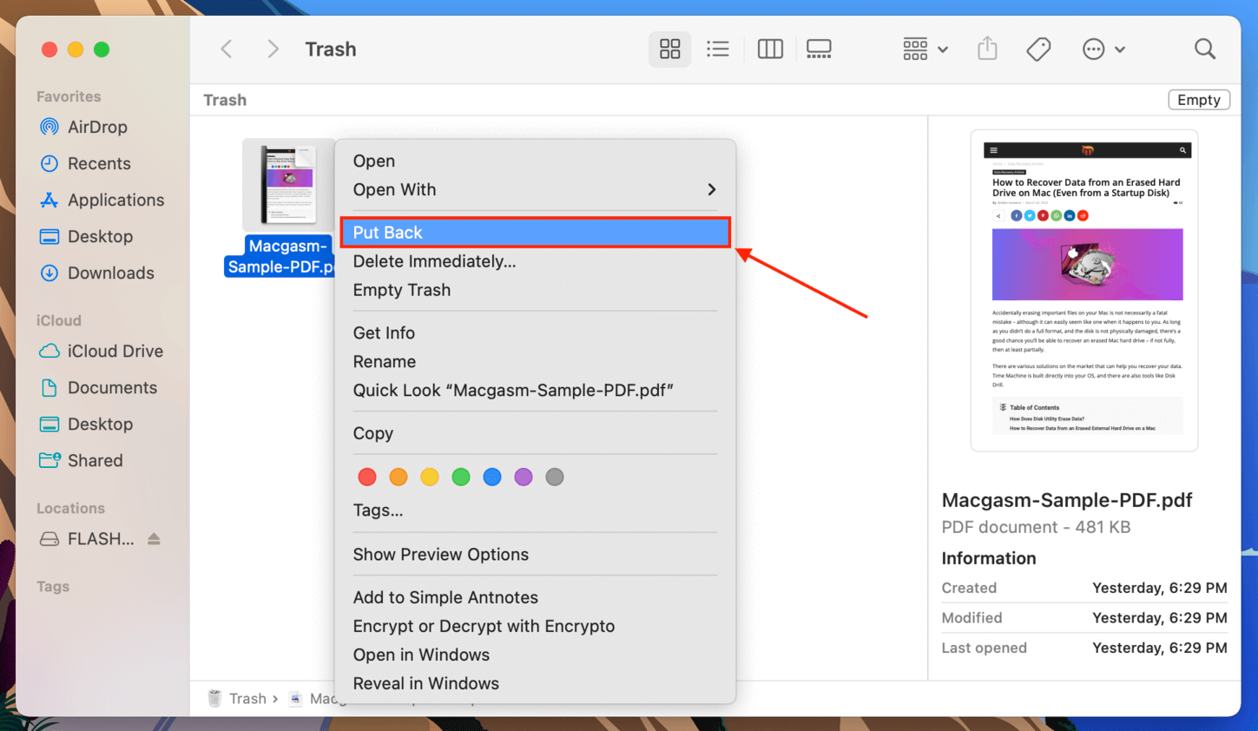Open iCloud Drive in the sidebar
Image resolution: width=1258 pixels, height=731 pixels.
point(102,351)
